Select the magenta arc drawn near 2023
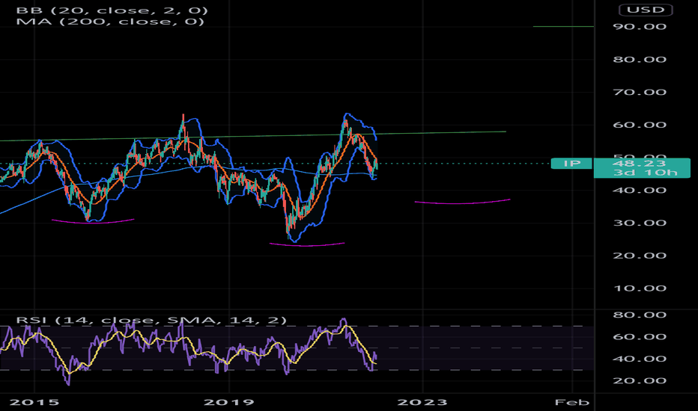Viewport: 698px width, 411px height. tap(462, 203)
